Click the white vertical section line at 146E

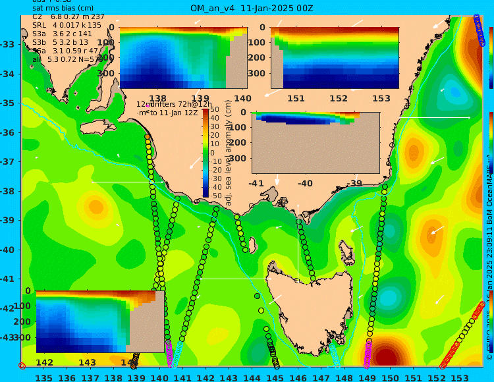(x=298, y=243)
